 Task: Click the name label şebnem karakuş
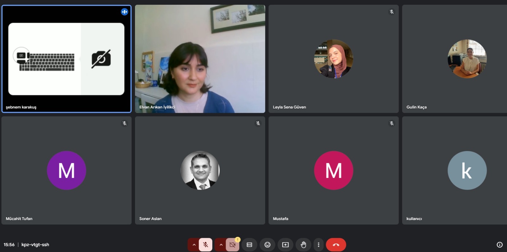click(21, 107)
